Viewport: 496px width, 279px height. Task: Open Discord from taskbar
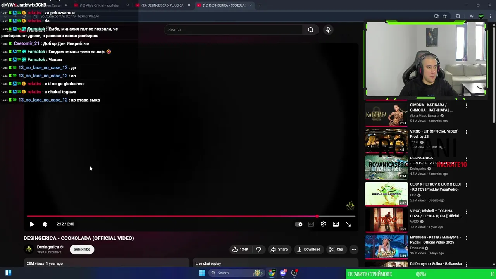point(283,273)
